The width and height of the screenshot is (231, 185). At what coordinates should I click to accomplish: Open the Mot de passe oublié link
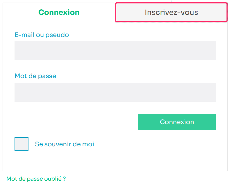tap(36, 179)
